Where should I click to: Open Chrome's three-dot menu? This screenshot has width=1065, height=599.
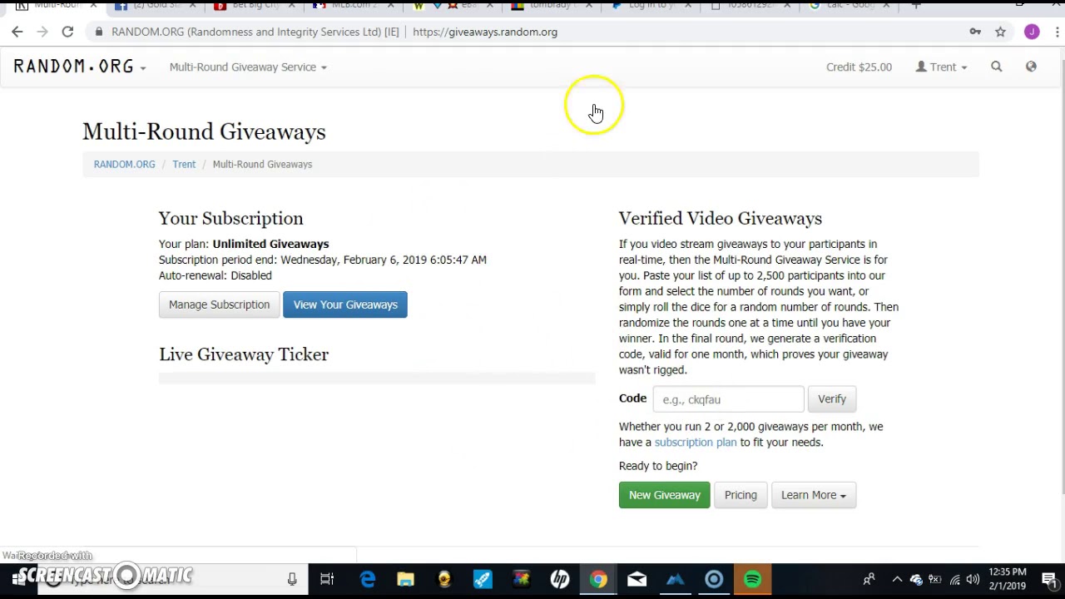(x=1058, y=32)
